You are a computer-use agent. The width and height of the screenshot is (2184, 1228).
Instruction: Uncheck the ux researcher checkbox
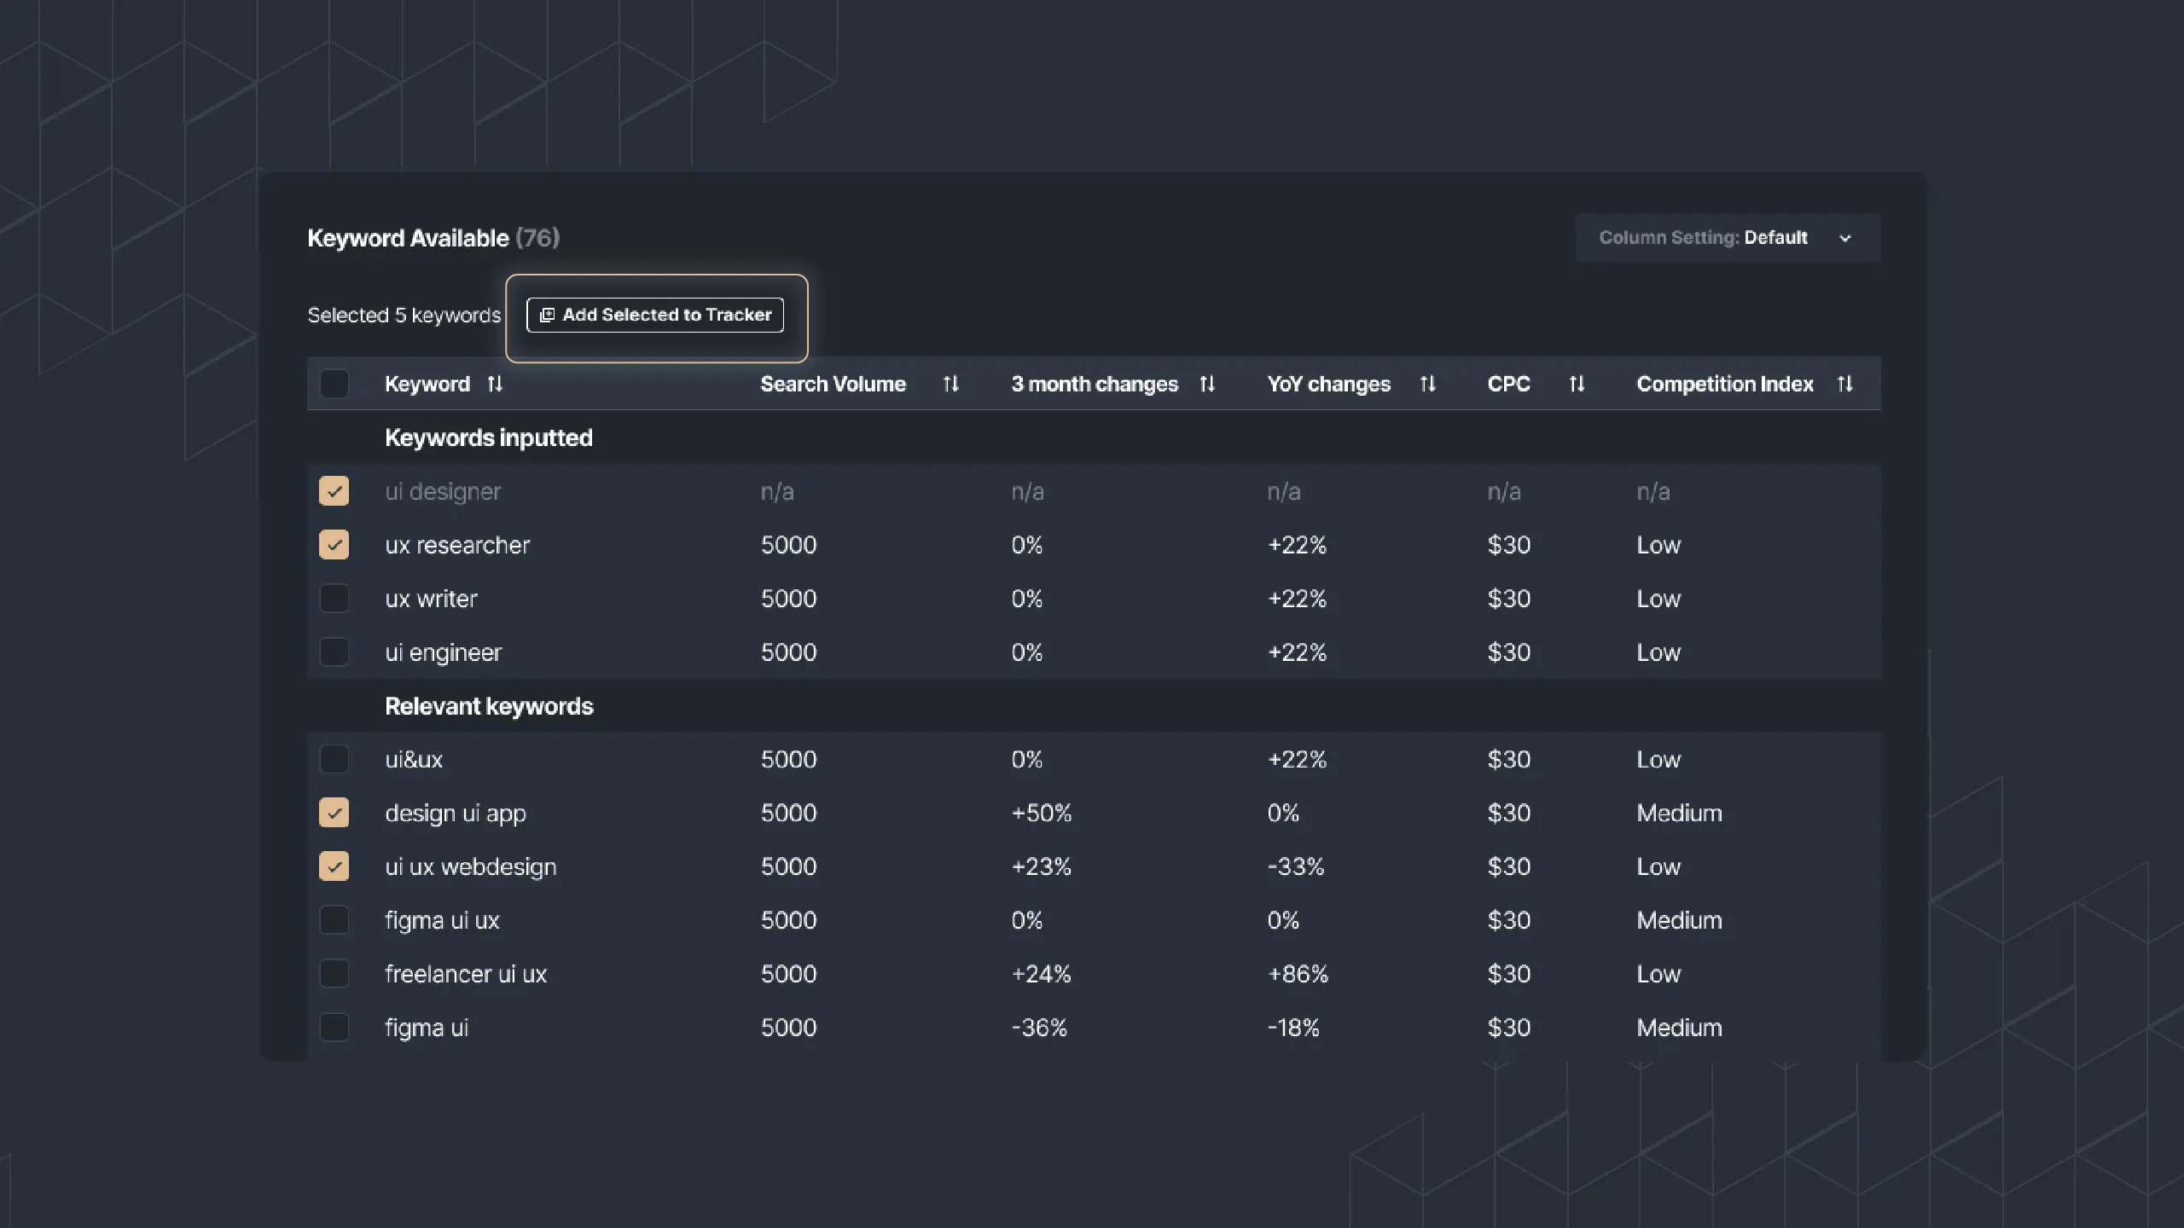pyautogui.click(x=334, y=545)
